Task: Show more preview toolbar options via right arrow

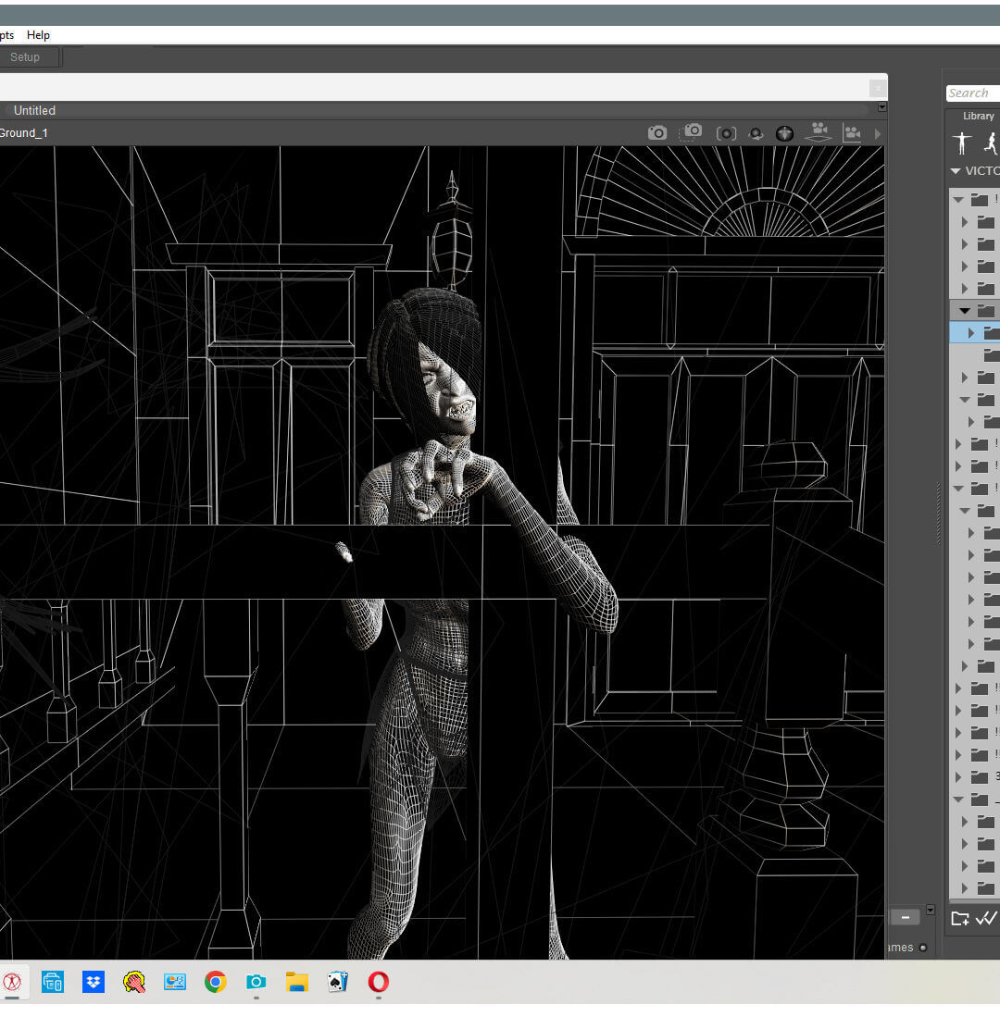Action: pyautogui.click(x=878, y=134)
